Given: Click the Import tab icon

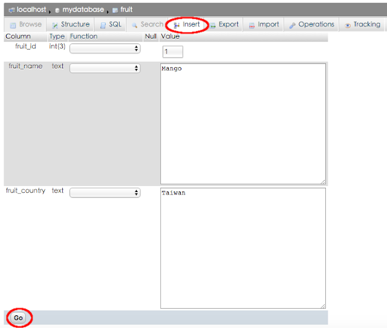Looking at the screenshot, I should click(252, 25).
